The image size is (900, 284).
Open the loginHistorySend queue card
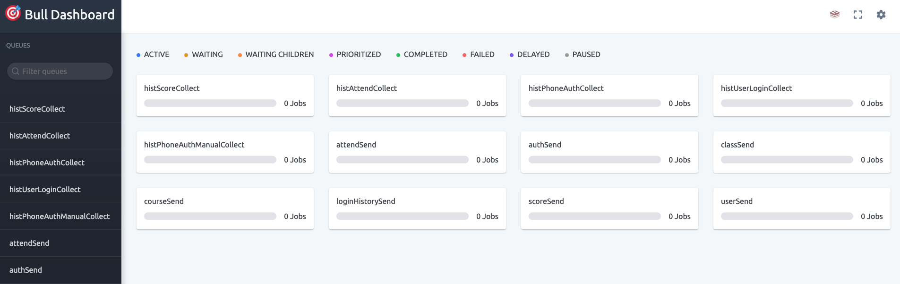point(366,201)
